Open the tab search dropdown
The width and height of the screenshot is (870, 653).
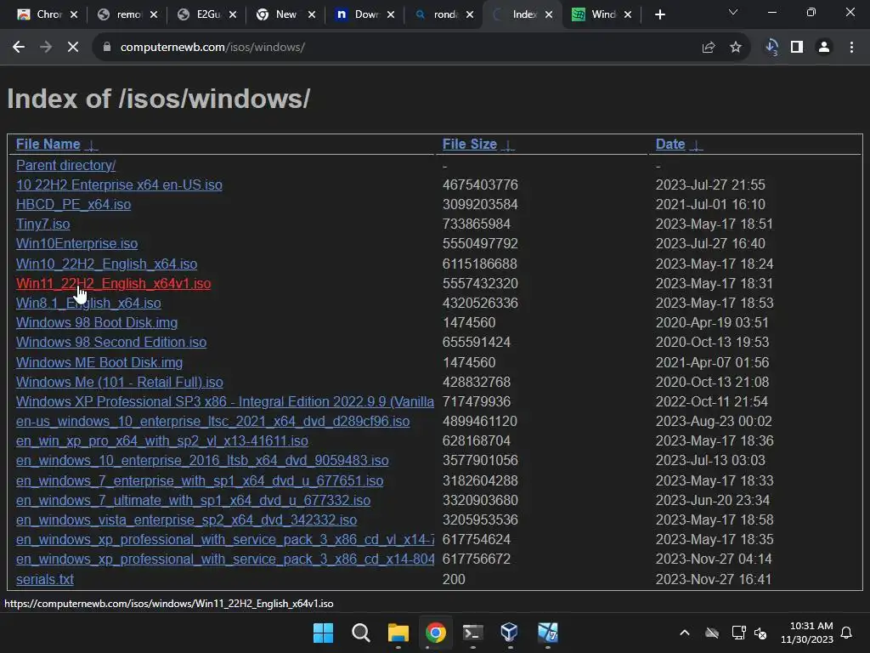733,12
